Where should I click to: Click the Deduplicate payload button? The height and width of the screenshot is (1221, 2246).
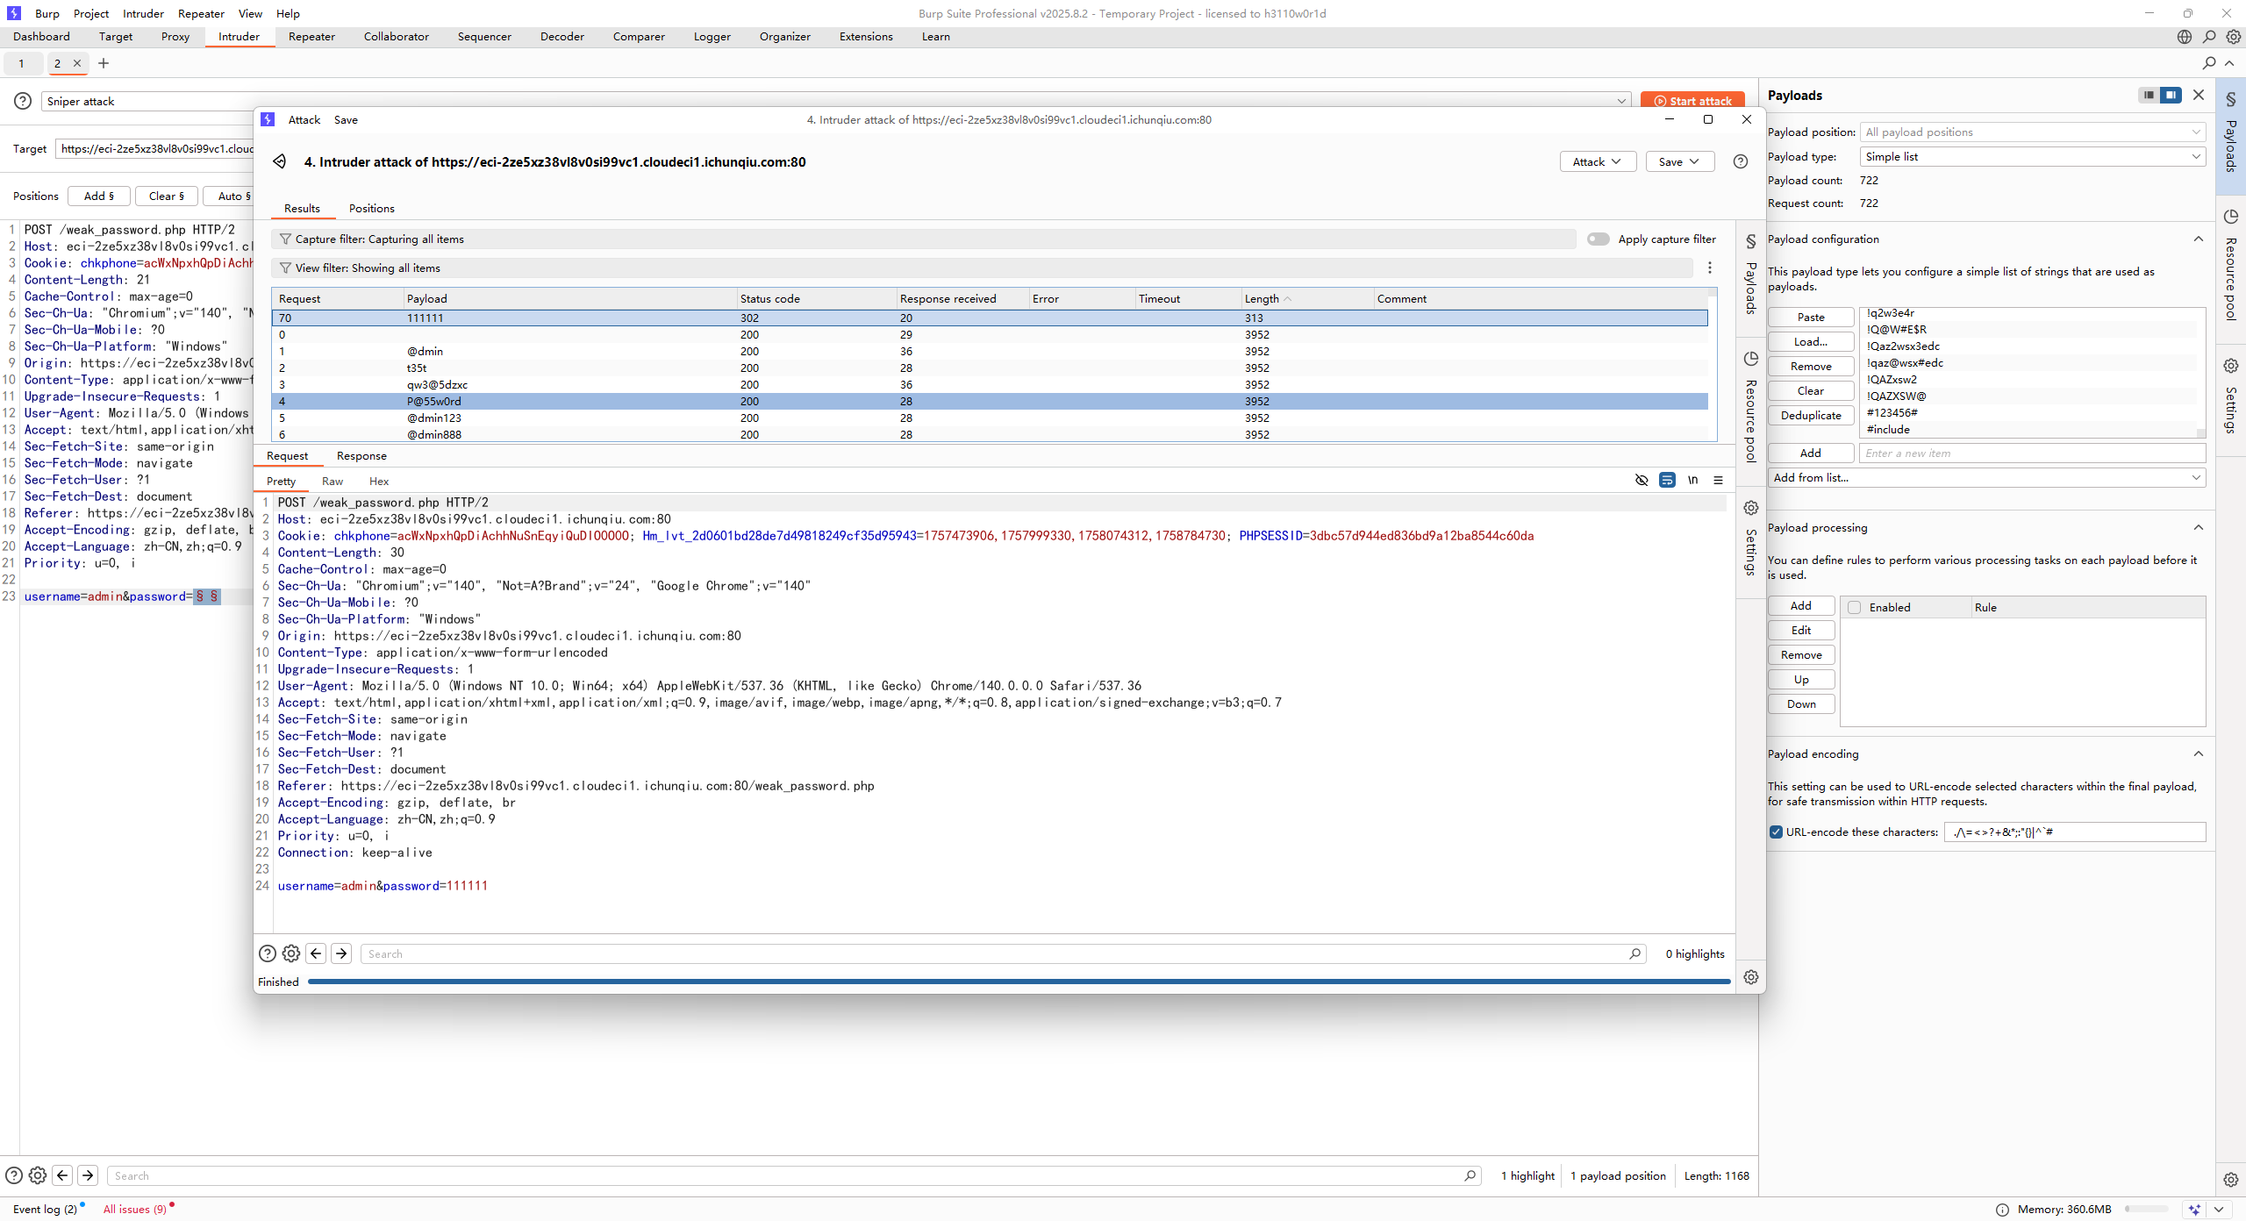click(1810, 415)
